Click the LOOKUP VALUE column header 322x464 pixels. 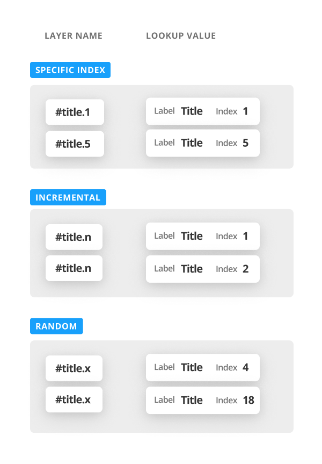coord(181,36)
